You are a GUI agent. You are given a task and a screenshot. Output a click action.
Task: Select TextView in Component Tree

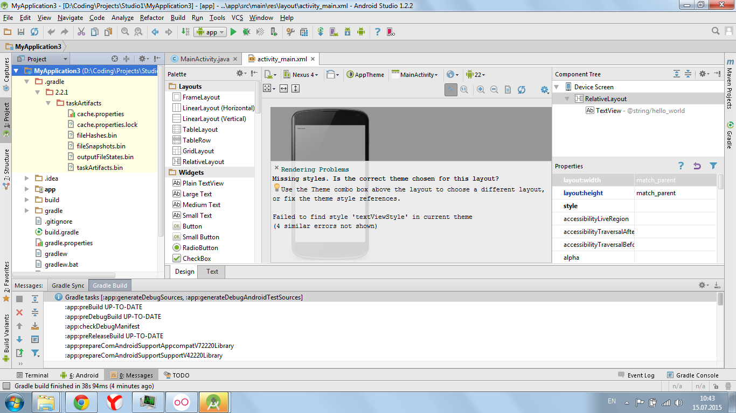click(x=608, y=111)
